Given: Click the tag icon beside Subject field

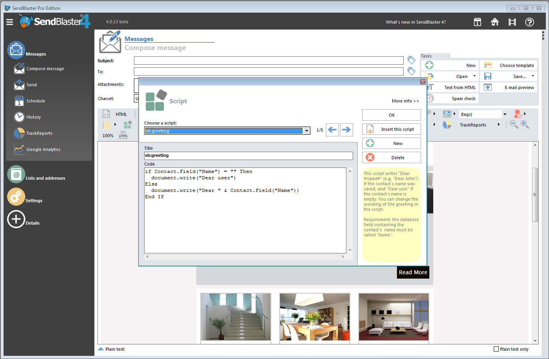Looking at the screenshot, I should [411, 60].
